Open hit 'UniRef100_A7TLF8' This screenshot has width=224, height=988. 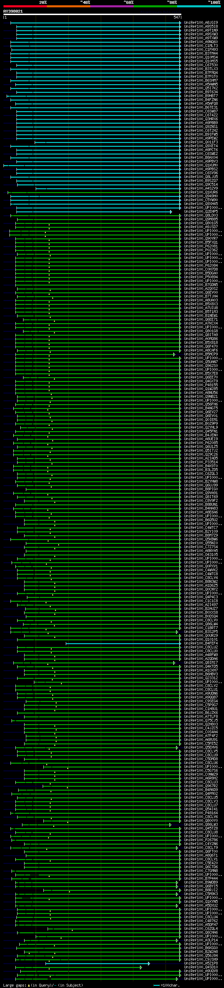(x=201, y=717)
